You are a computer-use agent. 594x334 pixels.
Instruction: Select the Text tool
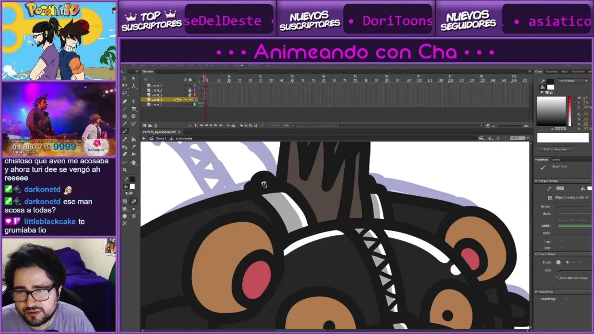(x=134, y=101)
